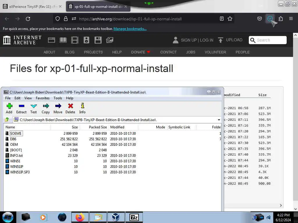Click the browser Back arrow
The image size is (298, 223).
point(7,19)
